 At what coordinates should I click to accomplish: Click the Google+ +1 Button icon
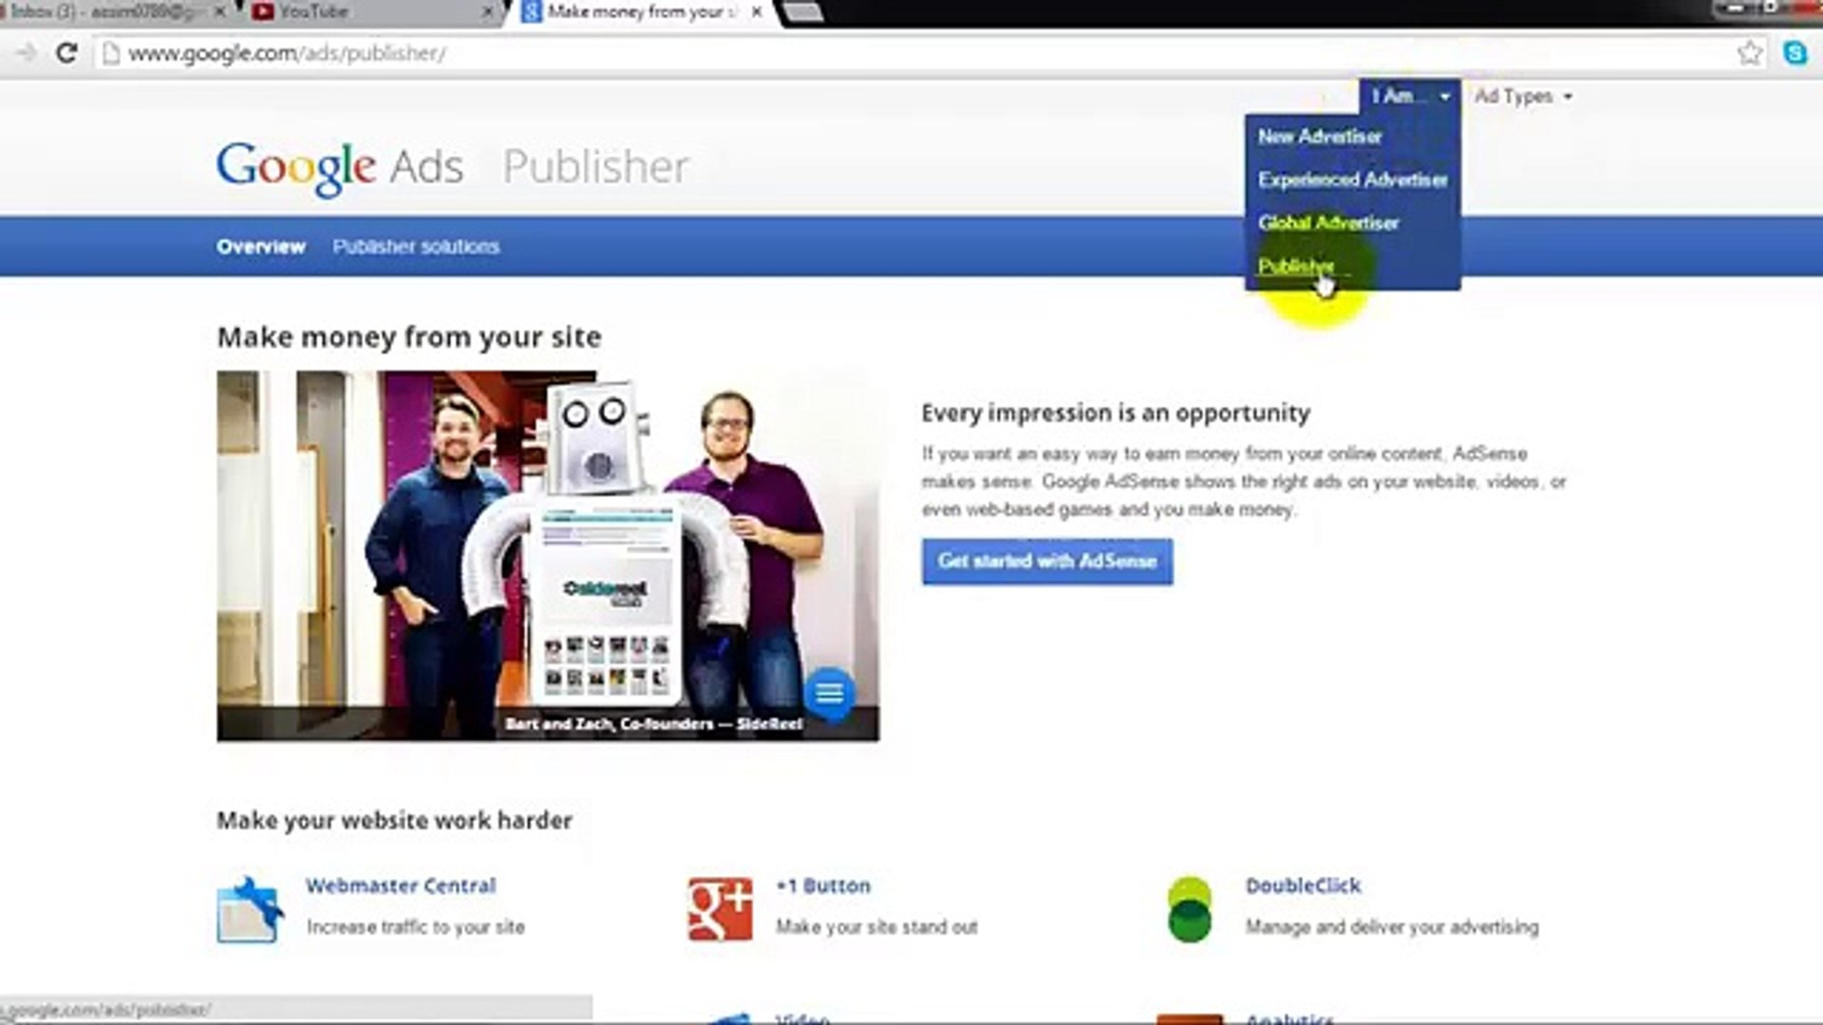pyautogui.click(x=720, y=909)
